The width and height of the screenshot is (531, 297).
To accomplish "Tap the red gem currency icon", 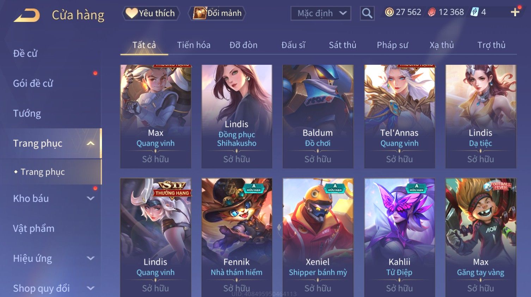I will [432, 12].
